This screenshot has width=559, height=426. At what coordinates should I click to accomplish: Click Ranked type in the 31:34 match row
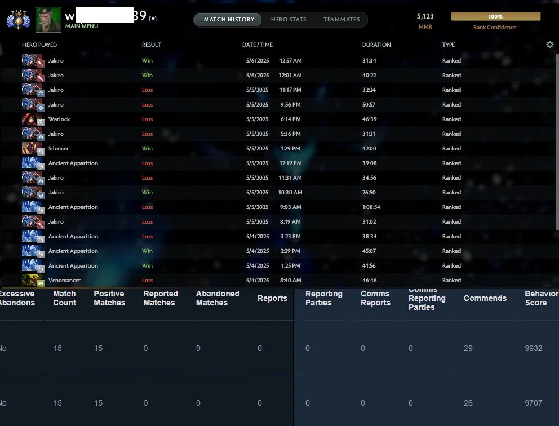pos(451,61)
